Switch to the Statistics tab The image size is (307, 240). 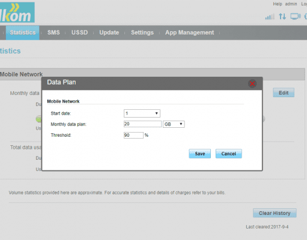23,32
